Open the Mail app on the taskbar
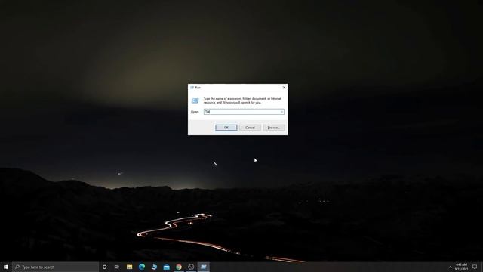This screenshot has height=272, width=483. click(166, 267)
